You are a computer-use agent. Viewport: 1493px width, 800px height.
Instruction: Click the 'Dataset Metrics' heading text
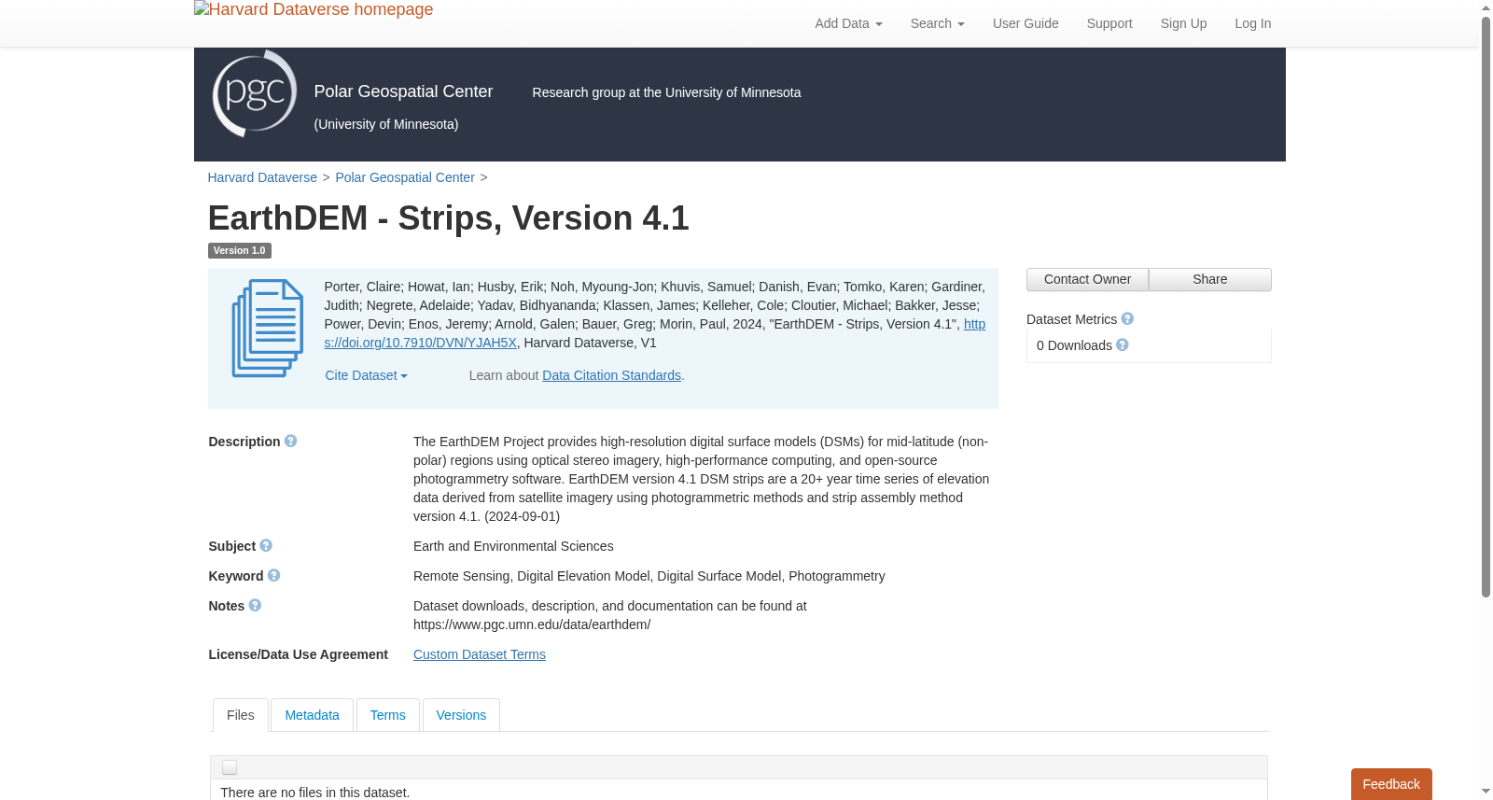(x=1071, y=319)
